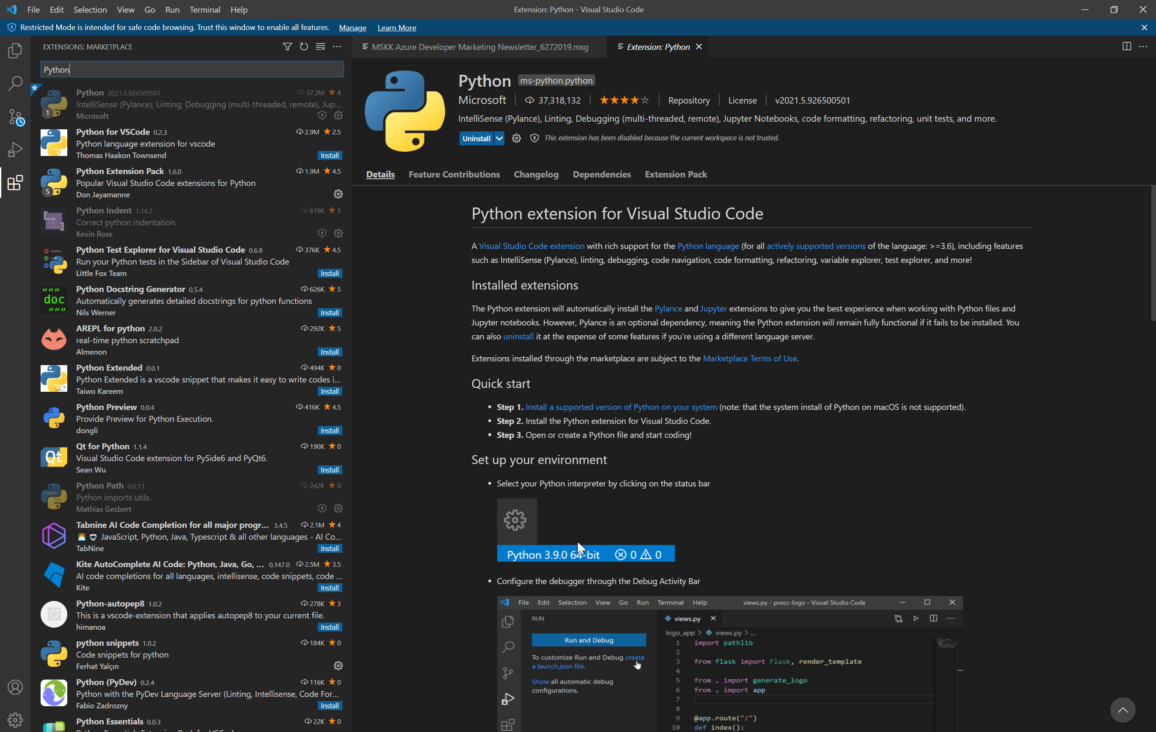
Task: Open the Explorer view in activity bar
Action: (x=15, y=50)
